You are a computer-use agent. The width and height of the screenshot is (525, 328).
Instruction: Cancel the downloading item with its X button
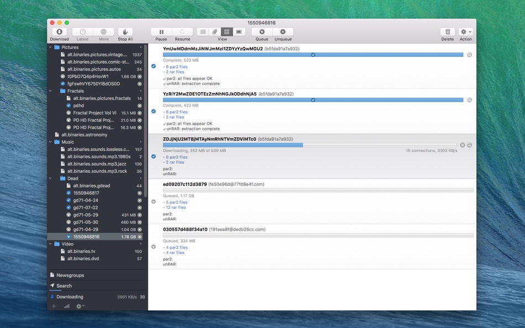(463, 145)
